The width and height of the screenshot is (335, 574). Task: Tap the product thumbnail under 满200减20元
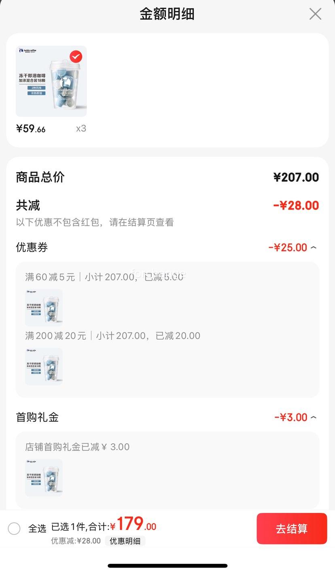[44, 366]
